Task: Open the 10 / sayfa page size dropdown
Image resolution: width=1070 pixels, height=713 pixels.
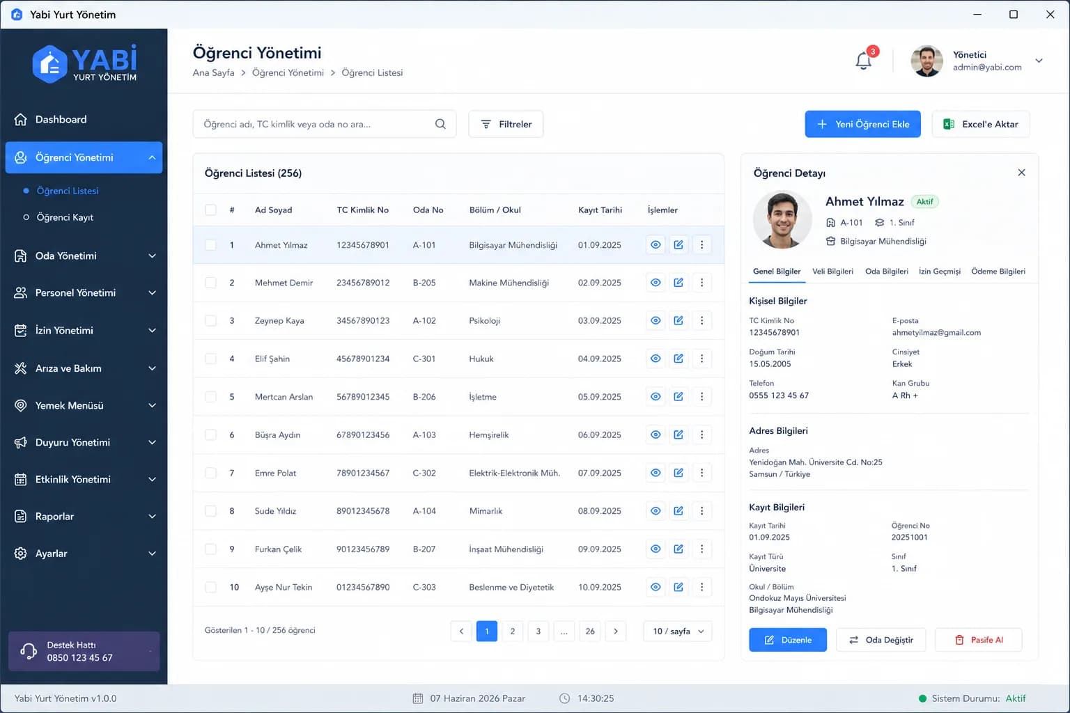Action: coord(678,631)
